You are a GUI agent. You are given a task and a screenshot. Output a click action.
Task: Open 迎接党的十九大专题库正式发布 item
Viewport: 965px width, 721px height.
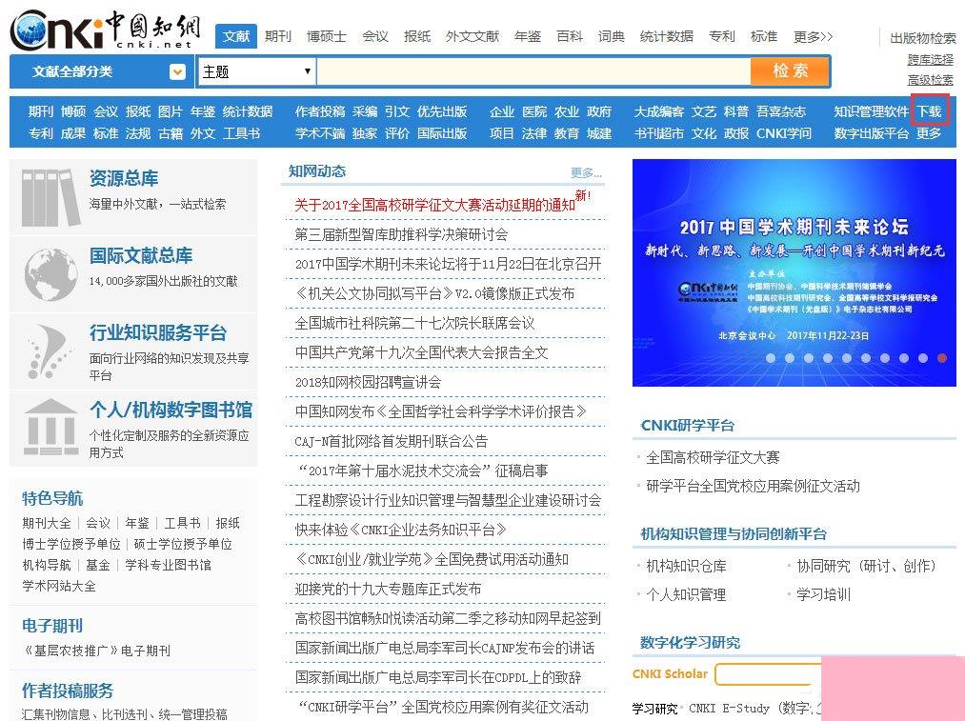point(388,588)
